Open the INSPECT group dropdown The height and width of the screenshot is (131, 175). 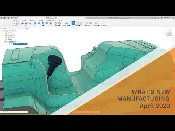tap(96, 26)
